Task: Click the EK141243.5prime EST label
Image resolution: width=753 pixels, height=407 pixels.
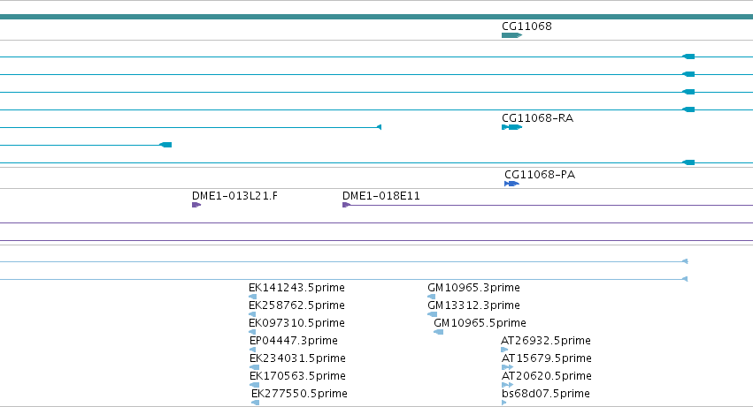Action: point(296,288)
